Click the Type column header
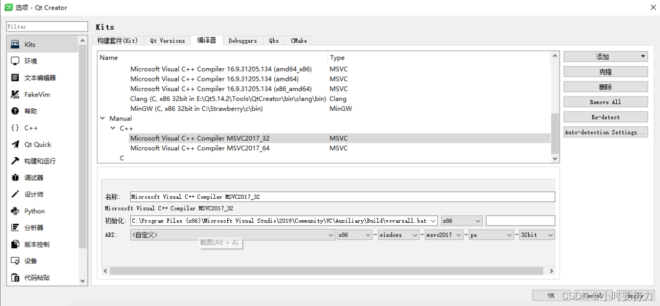The width and height of the screenshot is (660, 306). 439,58
